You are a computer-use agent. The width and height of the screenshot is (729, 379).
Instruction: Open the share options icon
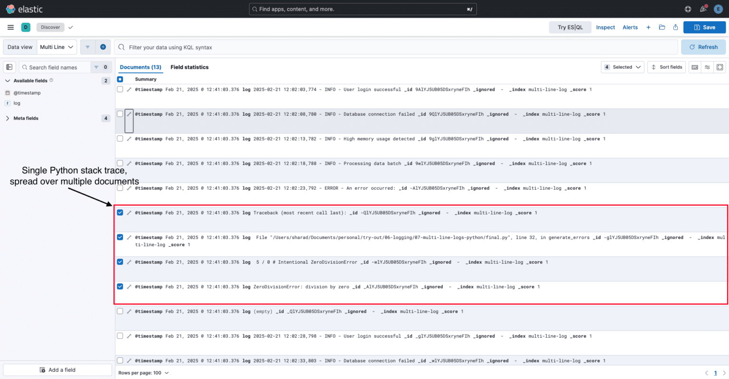[x=675, y=27]
